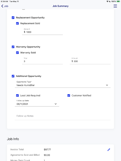Screen dimensions: 121x161
Task: Toggle Customer Notified checkbox
Action: tap(69, 96)
